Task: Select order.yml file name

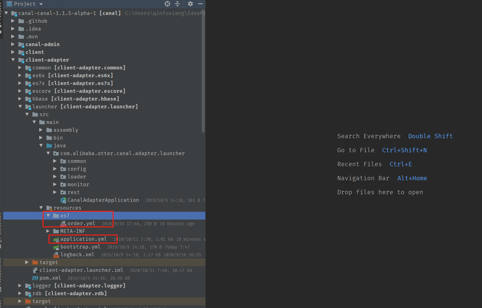Action: coord(81,223)
